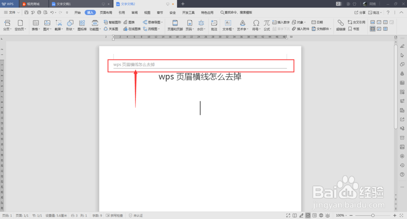This screenshot has width=407, height=219.
Task: Click the search commands field (查找命令)
Action: pyautogui.click(x=236, y=13)
